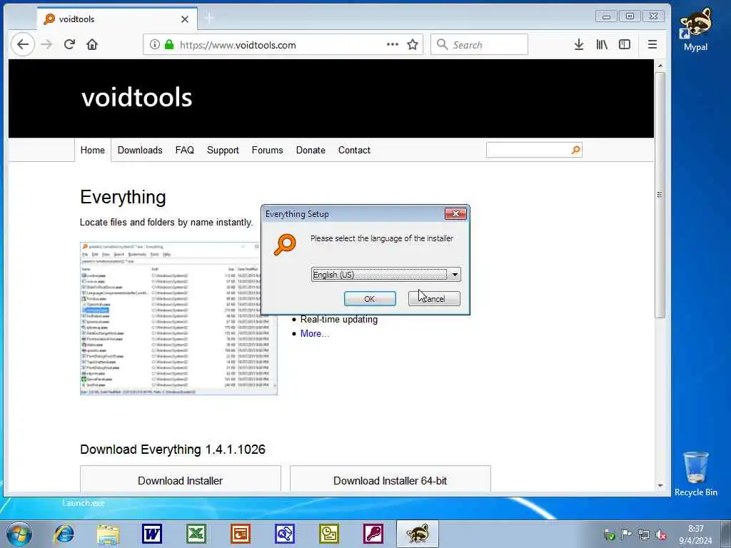
Task: Close the voidtools tab
Action: click(x=185, y=19)
